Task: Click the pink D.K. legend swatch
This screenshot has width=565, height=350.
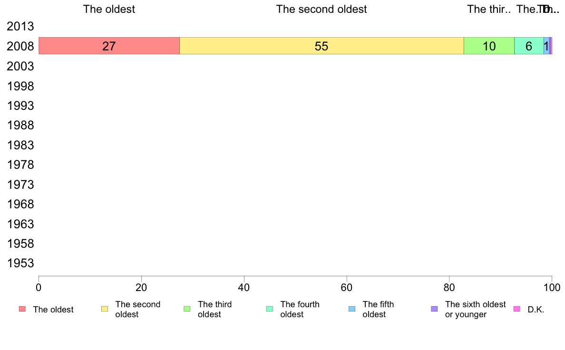Action: [x=516, y=309]
